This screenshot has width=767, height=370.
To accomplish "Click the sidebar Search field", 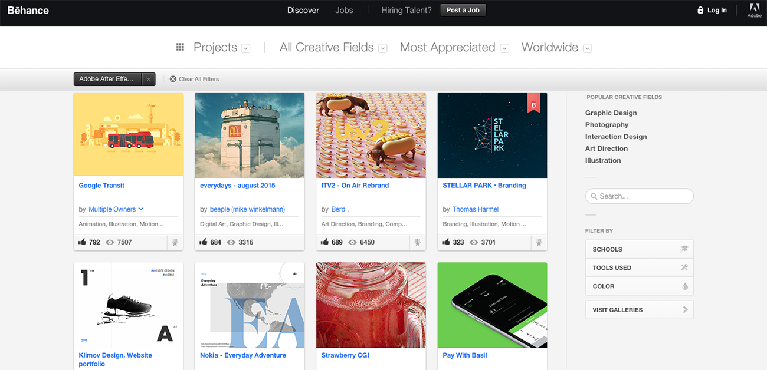I will click(x=640, y=196).
